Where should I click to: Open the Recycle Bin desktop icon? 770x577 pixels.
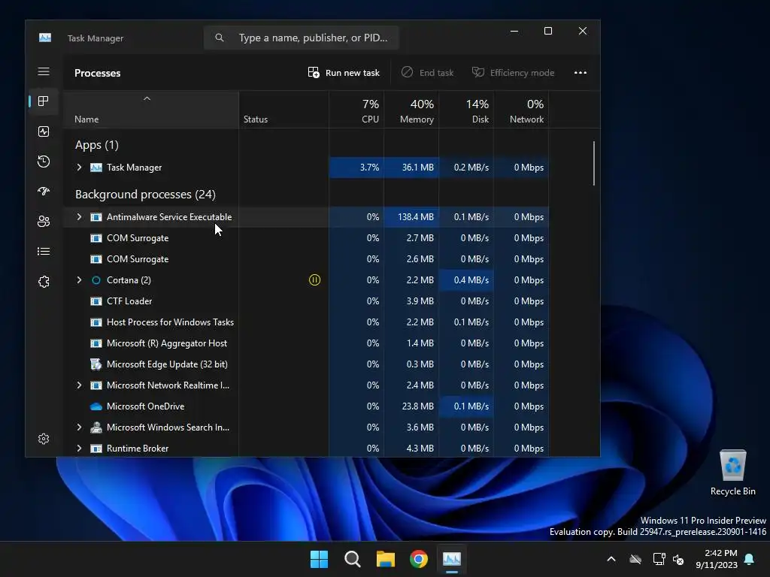pos(732,473)
